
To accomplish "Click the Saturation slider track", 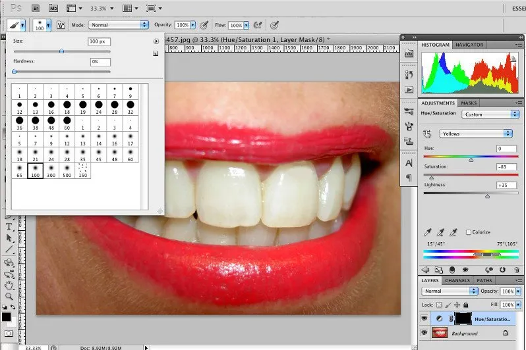I will (x=471, y=175).
